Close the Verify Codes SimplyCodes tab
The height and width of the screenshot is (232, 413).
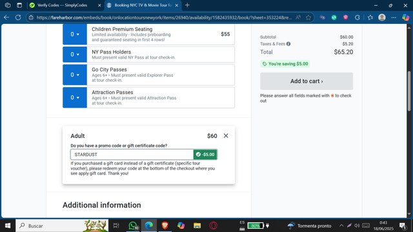click(x=99, y=5)
